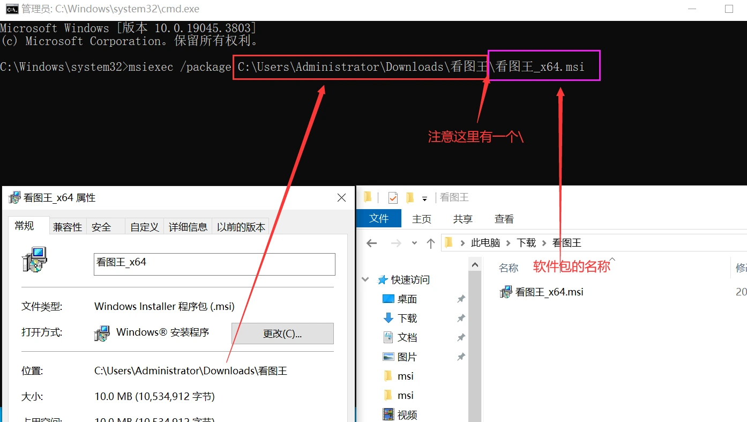747x422 pixels.
Task: Click the back navigation arrow in Explorer
Action: (x=371, y=242)
